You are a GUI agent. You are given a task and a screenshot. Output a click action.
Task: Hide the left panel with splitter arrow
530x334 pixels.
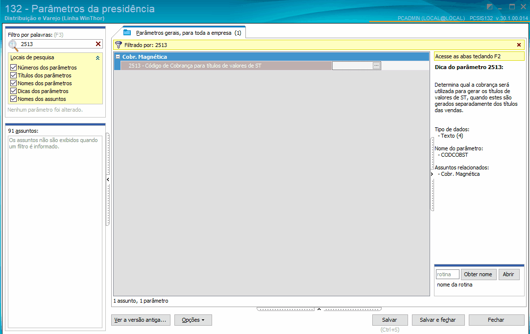pos(108,180)
